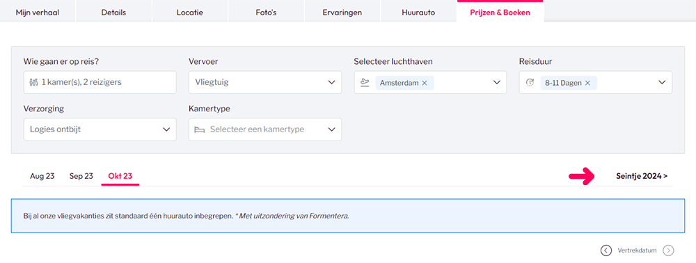Click the 8-11 Dagen tag text

click(x=563, y=83)
